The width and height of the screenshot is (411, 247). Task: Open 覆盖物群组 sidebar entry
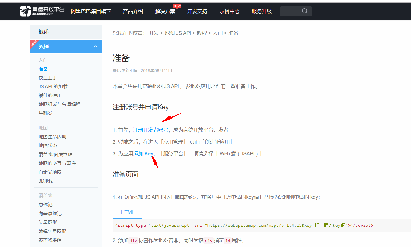click(x=50, y=240)
